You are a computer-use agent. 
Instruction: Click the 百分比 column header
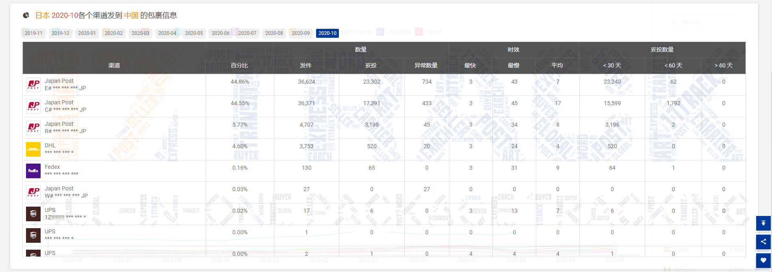(239, 65)
